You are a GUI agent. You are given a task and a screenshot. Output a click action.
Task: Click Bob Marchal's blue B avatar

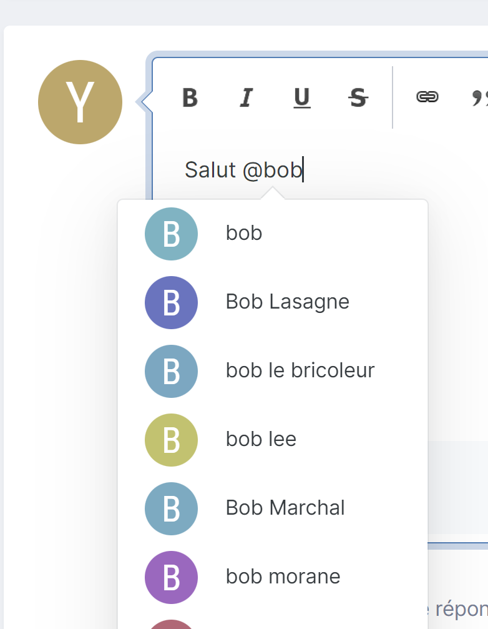(171, 508)
